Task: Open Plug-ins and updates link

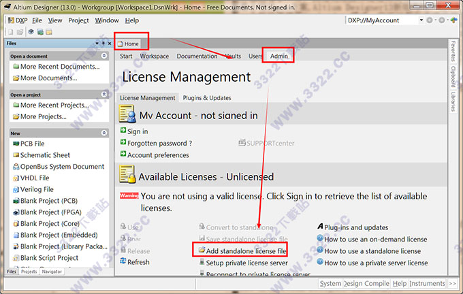Action: [x=353, y=227]
